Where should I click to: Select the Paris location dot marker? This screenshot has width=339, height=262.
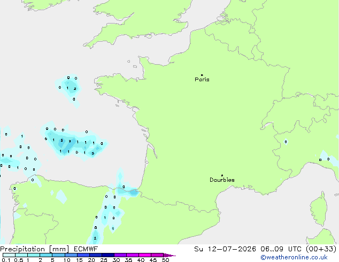pos(202,75)
